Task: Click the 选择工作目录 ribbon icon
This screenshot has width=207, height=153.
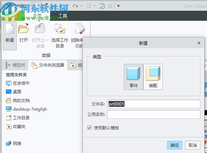Action: (x=60, y=28)
